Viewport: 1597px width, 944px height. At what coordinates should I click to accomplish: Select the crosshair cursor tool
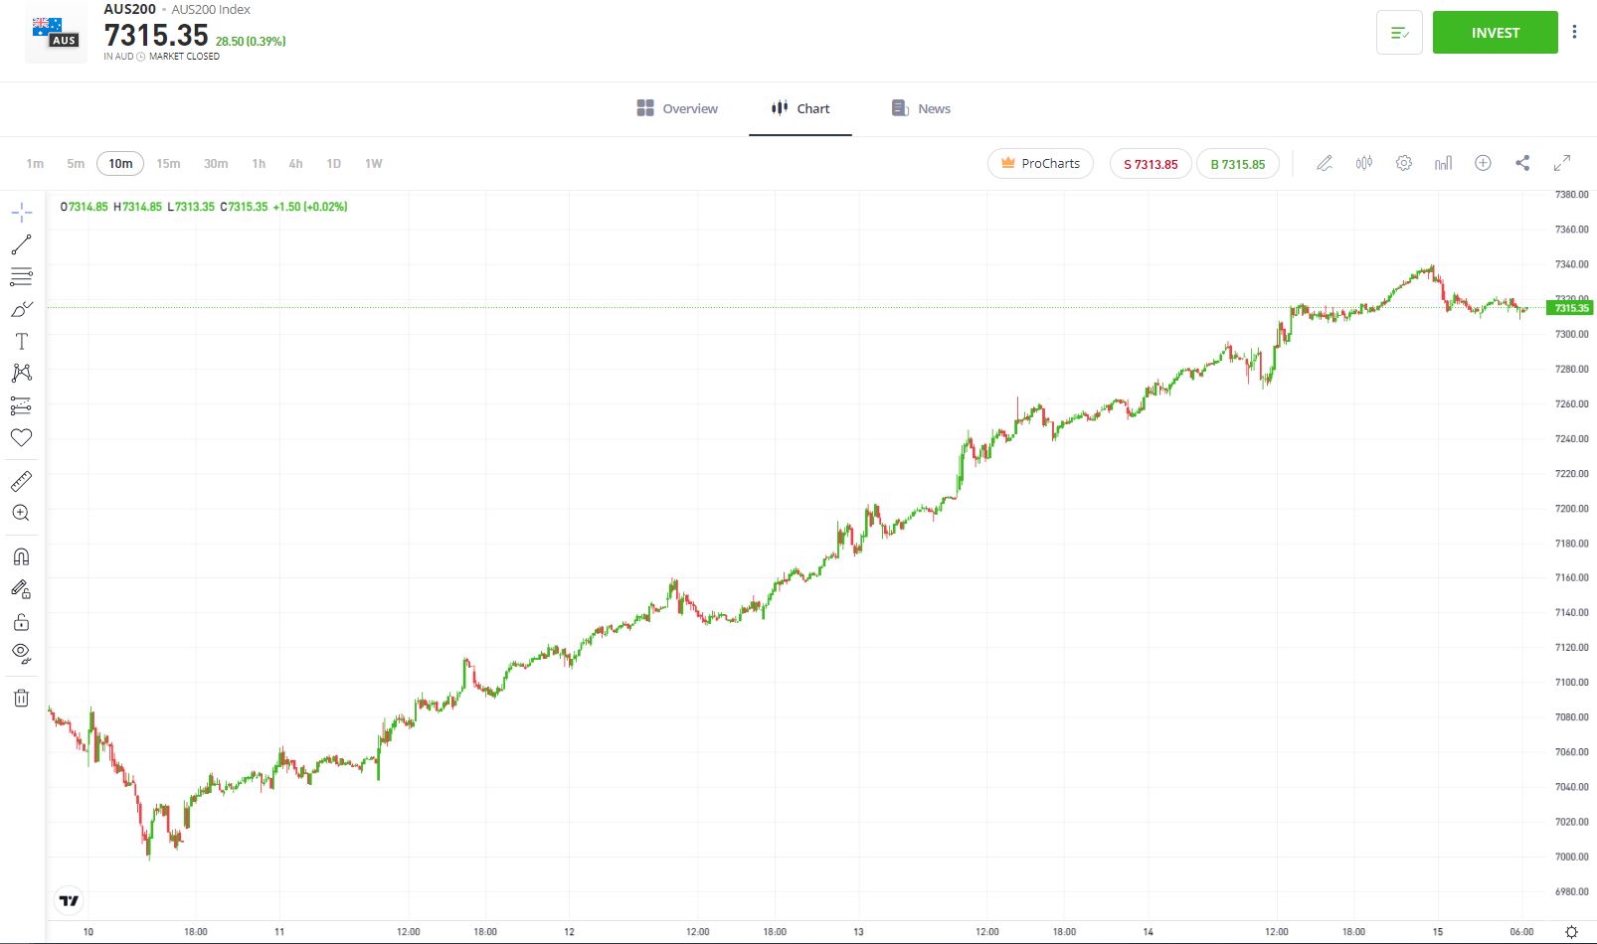pyautogui.click(x=22, y=213)
